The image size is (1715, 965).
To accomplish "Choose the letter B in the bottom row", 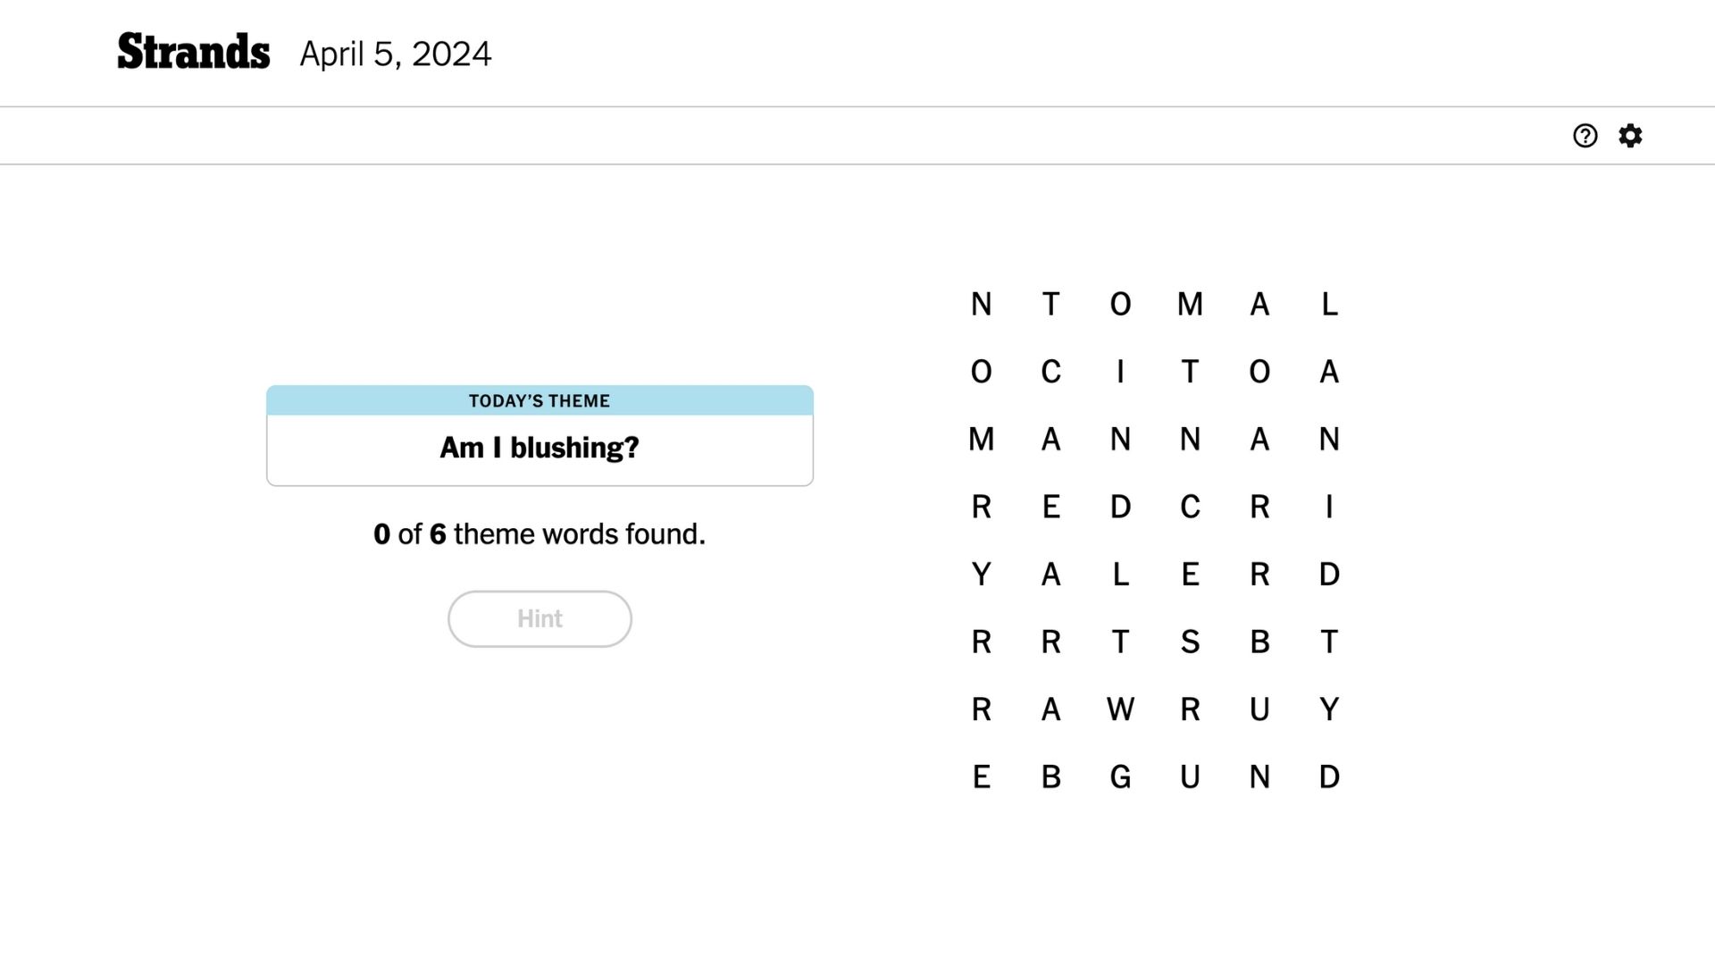I will pyautogui.click(x=1050, y=777).
